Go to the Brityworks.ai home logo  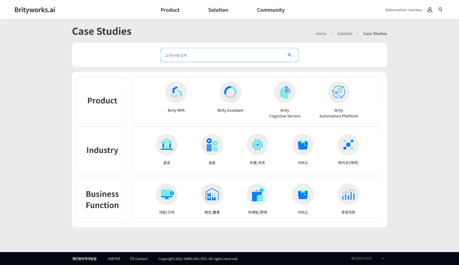pyautogui.click(x=35, y=10)
